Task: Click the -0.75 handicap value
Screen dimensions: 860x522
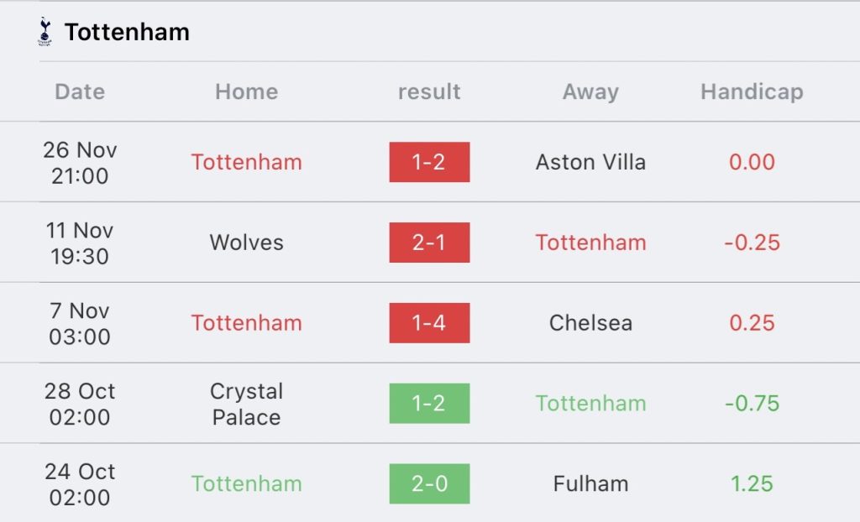Action: 752,403
